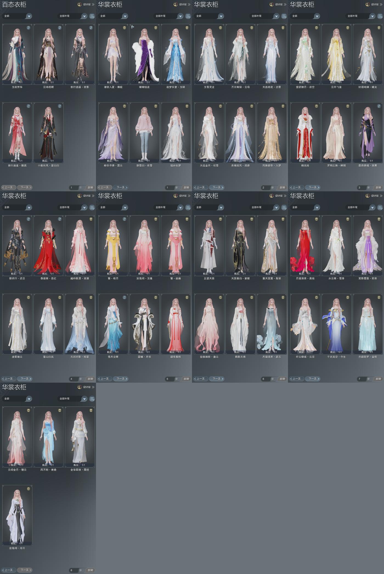
Task: Click the crossed-out icon on the 云鸿相期 card
Action: coord(60,28)
